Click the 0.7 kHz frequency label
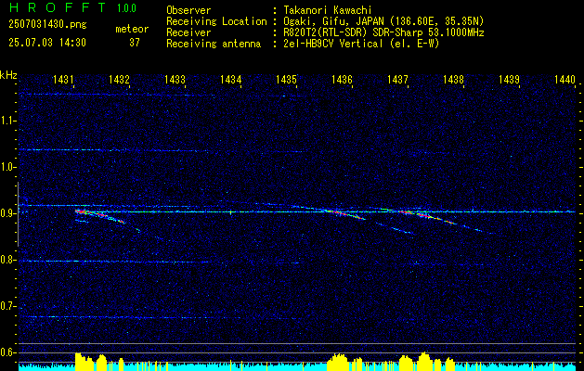Screen dimensions: 584x371 point(6,306)
